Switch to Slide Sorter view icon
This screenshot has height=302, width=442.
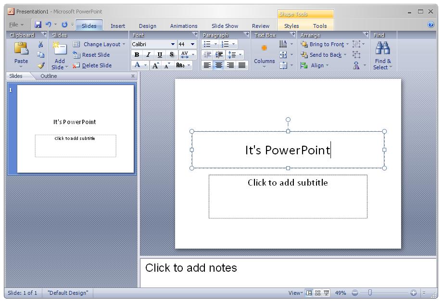point(318,293)
